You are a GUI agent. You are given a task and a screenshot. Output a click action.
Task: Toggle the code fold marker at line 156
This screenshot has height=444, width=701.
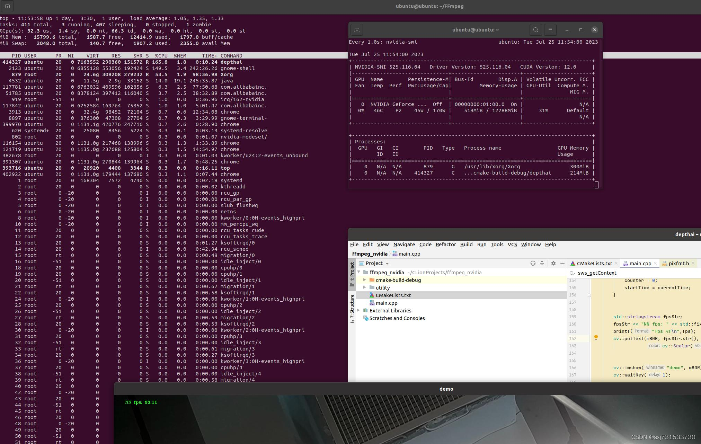[589, 295]
